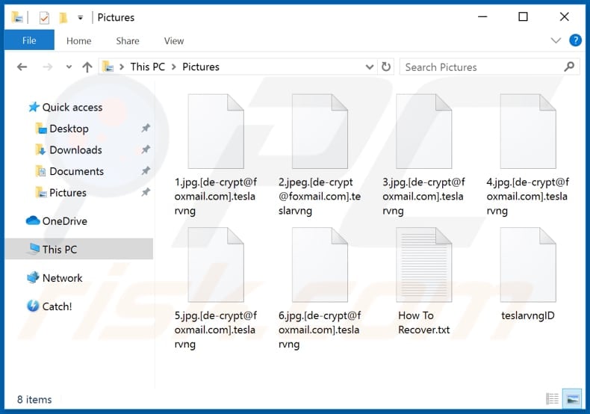Select OneDrive in the navigation pane
The height and width of the screenshot is (414, 590).
coord(64,220)
